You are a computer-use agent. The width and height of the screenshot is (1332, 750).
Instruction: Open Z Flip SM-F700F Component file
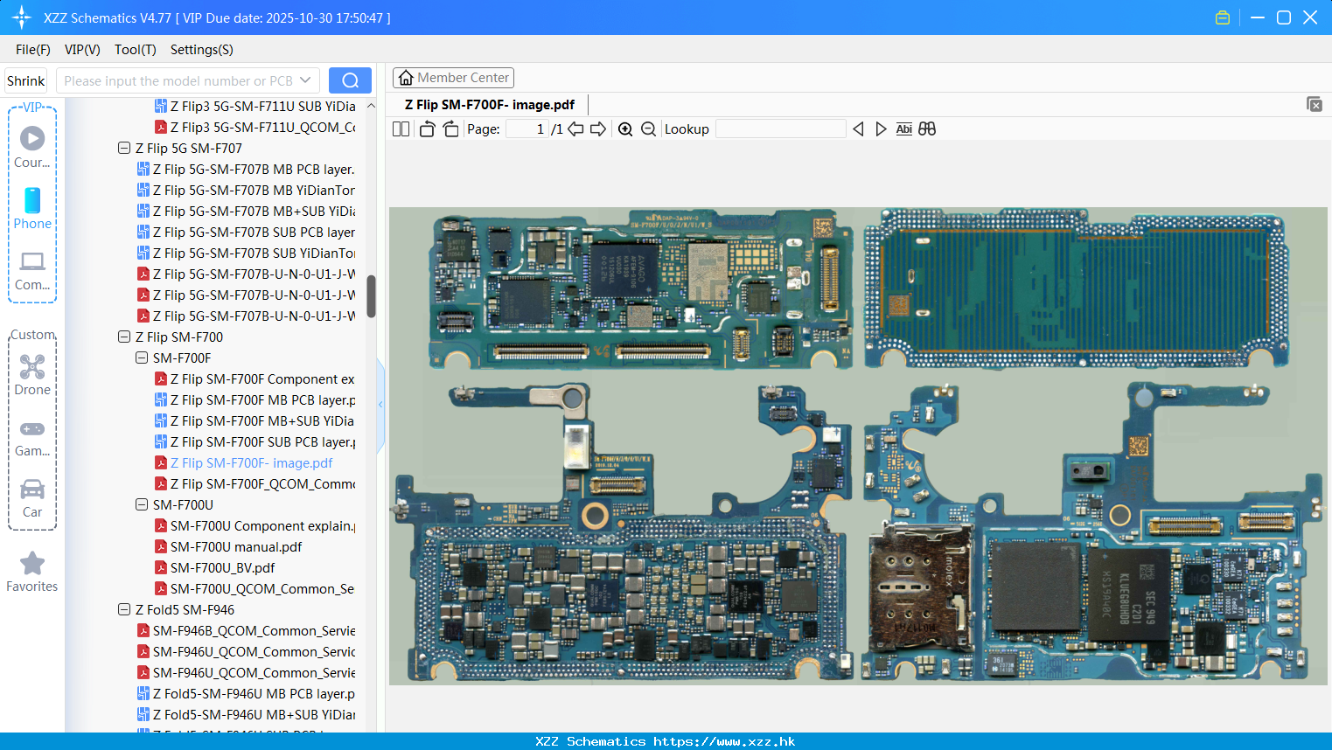pos(255,379)
